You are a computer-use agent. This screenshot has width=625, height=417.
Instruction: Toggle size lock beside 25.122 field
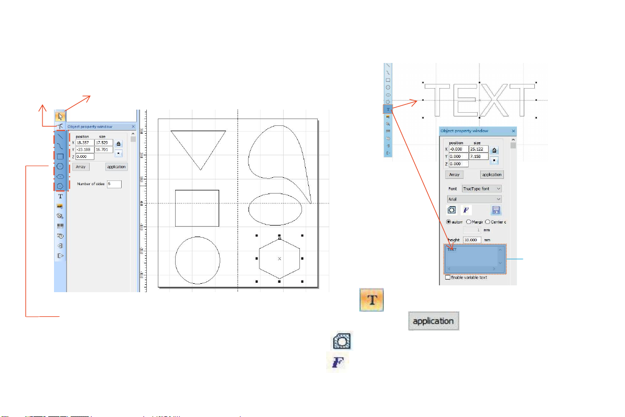(494, 151)
